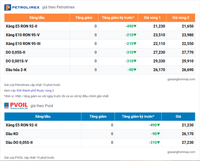Click the green down arrow in Dầu KO row

pos(159,134)
